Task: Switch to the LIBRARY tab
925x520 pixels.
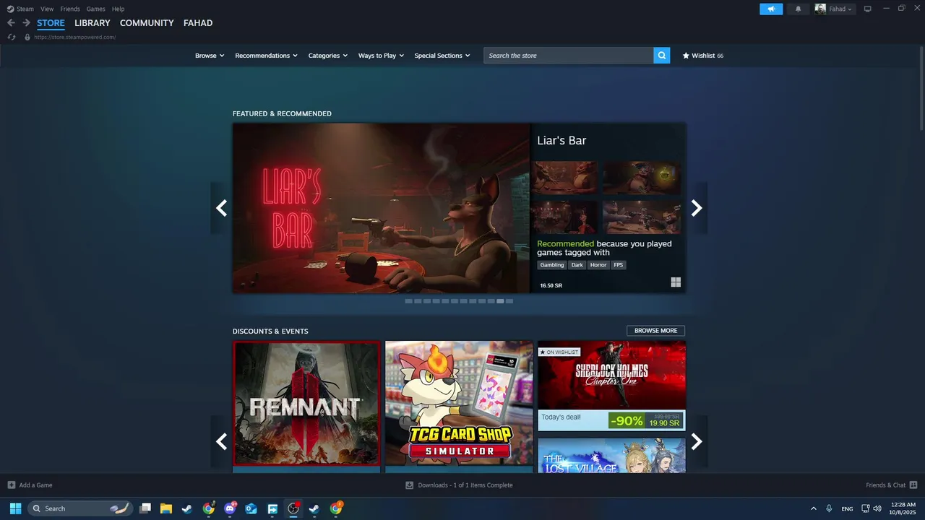Action: [92, 23]
